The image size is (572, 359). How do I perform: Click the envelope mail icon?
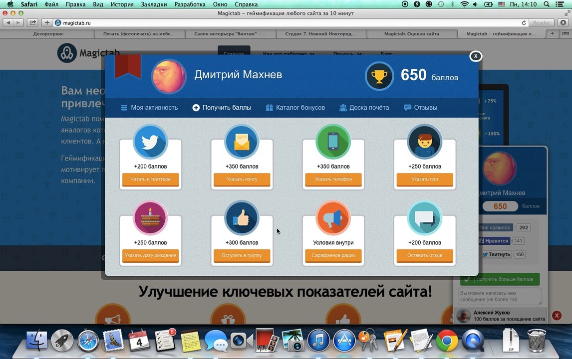coord(242,142)
